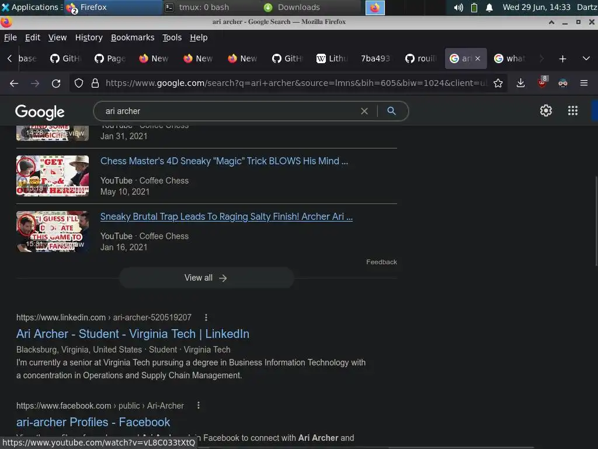The image size is (598, 449).
Task: Go back with the browser Back arrow
Action: click(14, 83)
